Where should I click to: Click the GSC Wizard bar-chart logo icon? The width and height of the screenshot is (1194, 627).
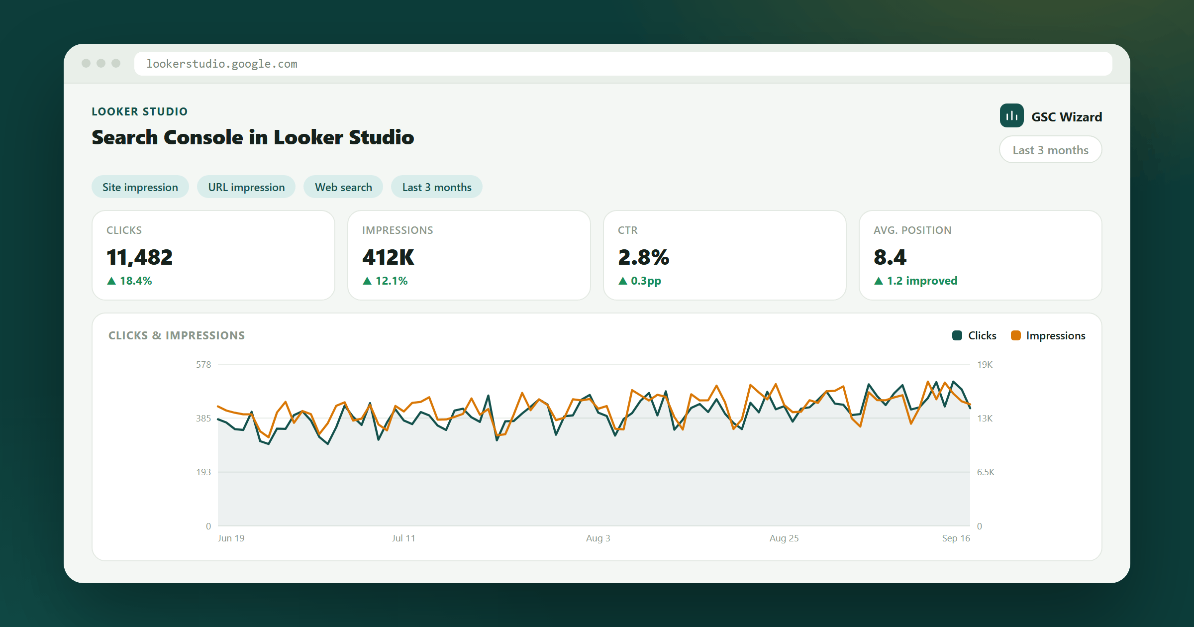coord(1011,116)
